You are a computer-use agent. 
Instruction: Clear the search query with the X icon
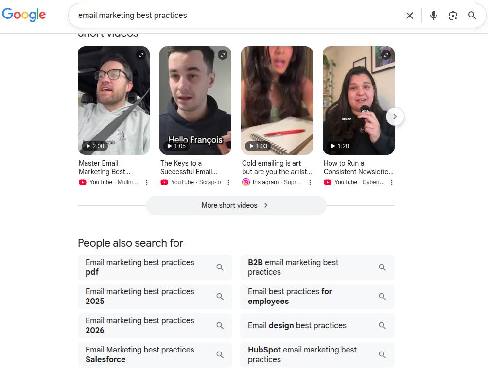409,15
